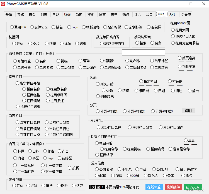Select 栏目为空用顶级 option
209x194 pixels.
[185, 43]
